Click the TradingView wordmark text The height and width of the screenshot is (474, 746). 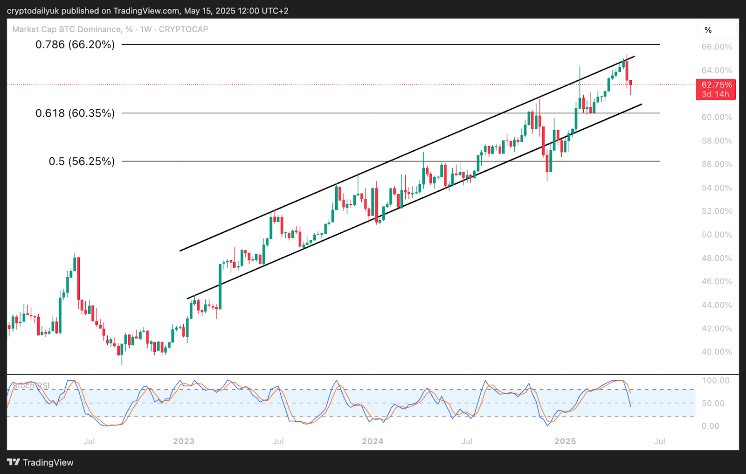[48, 462]
